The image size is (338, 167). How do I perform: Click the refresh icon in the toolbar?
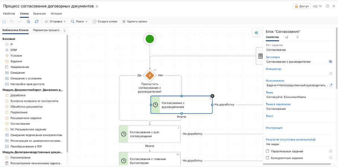tap(36, 22)
